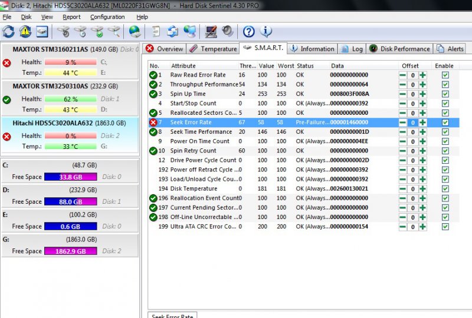Viewport: 472px width, 318px height.
Task: Click red X status icon of Hitachi disk
Action: tap(6, 137)
